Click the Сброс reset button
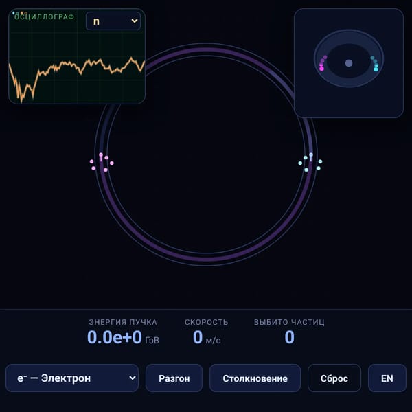Viewport: 412px width, 412px height. 334,378
